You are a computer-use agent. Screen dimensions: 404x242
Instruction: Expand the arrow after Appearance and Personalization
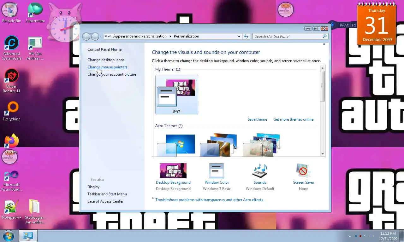click(170, 36)
